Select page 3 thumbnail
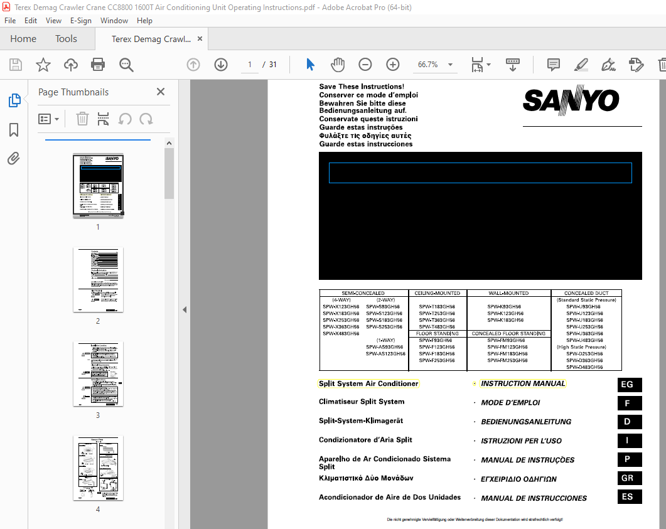The width and height of the screenshot is (666, 529). pyautogui.click(x=98, y=374)
